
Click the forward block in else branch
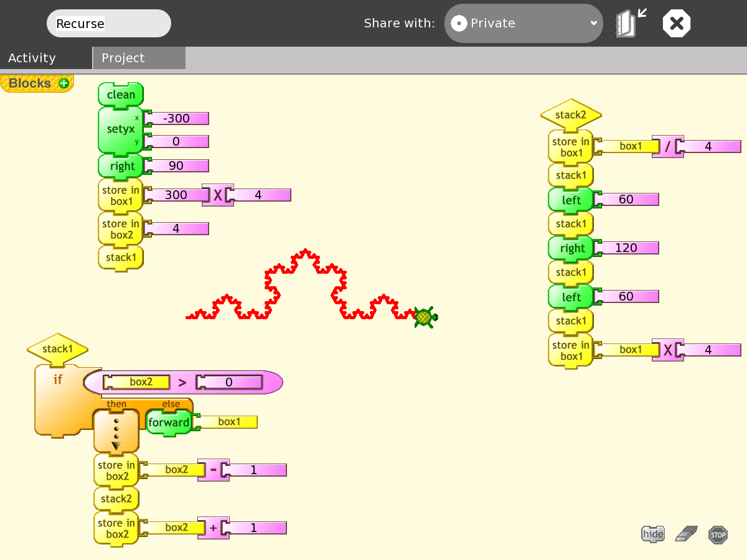point(168,422)
